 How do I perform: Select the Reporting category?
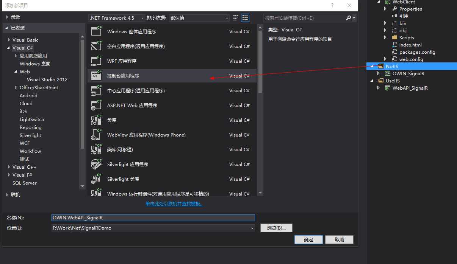click(x=31, y=127)
